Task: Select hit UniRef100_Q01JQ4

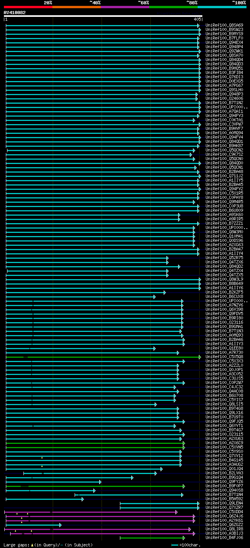Action: 224,469
